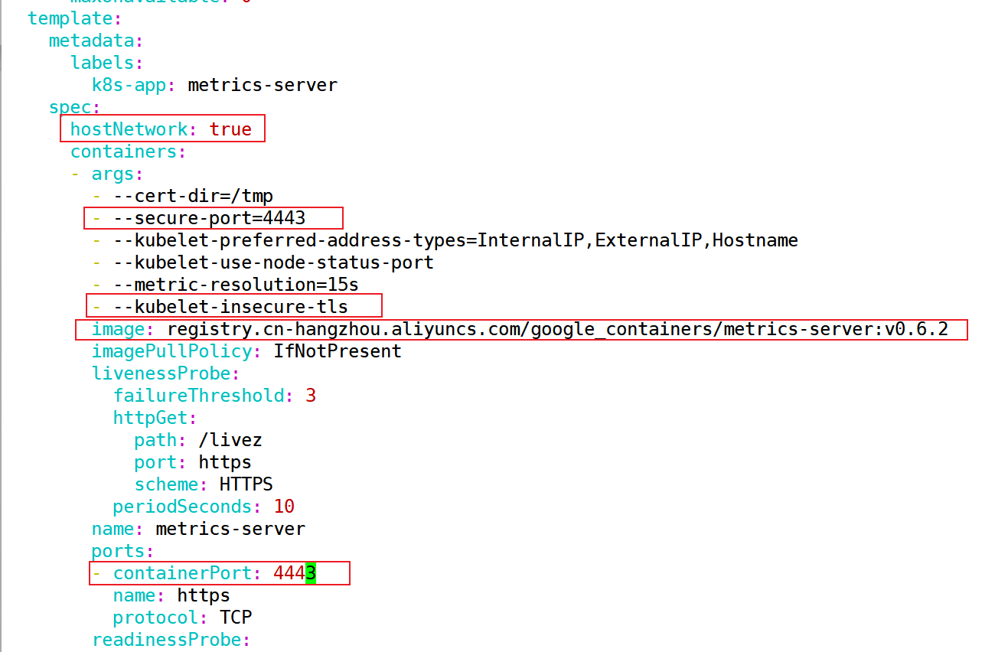Click the 'scheme: HTTPS' line
1008x652 pixels.
click(204, 484)
